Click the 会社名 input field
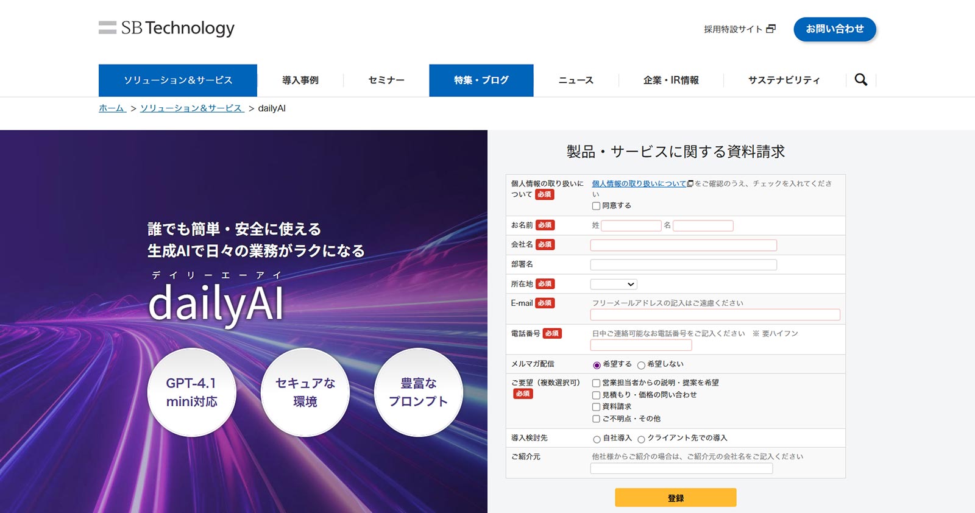 (684, 245)
